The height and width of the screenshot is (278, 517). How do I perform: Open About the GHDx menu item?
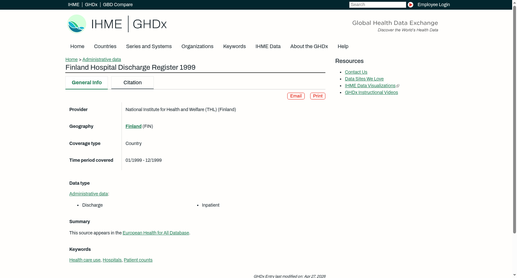click(x=309, y=46)
